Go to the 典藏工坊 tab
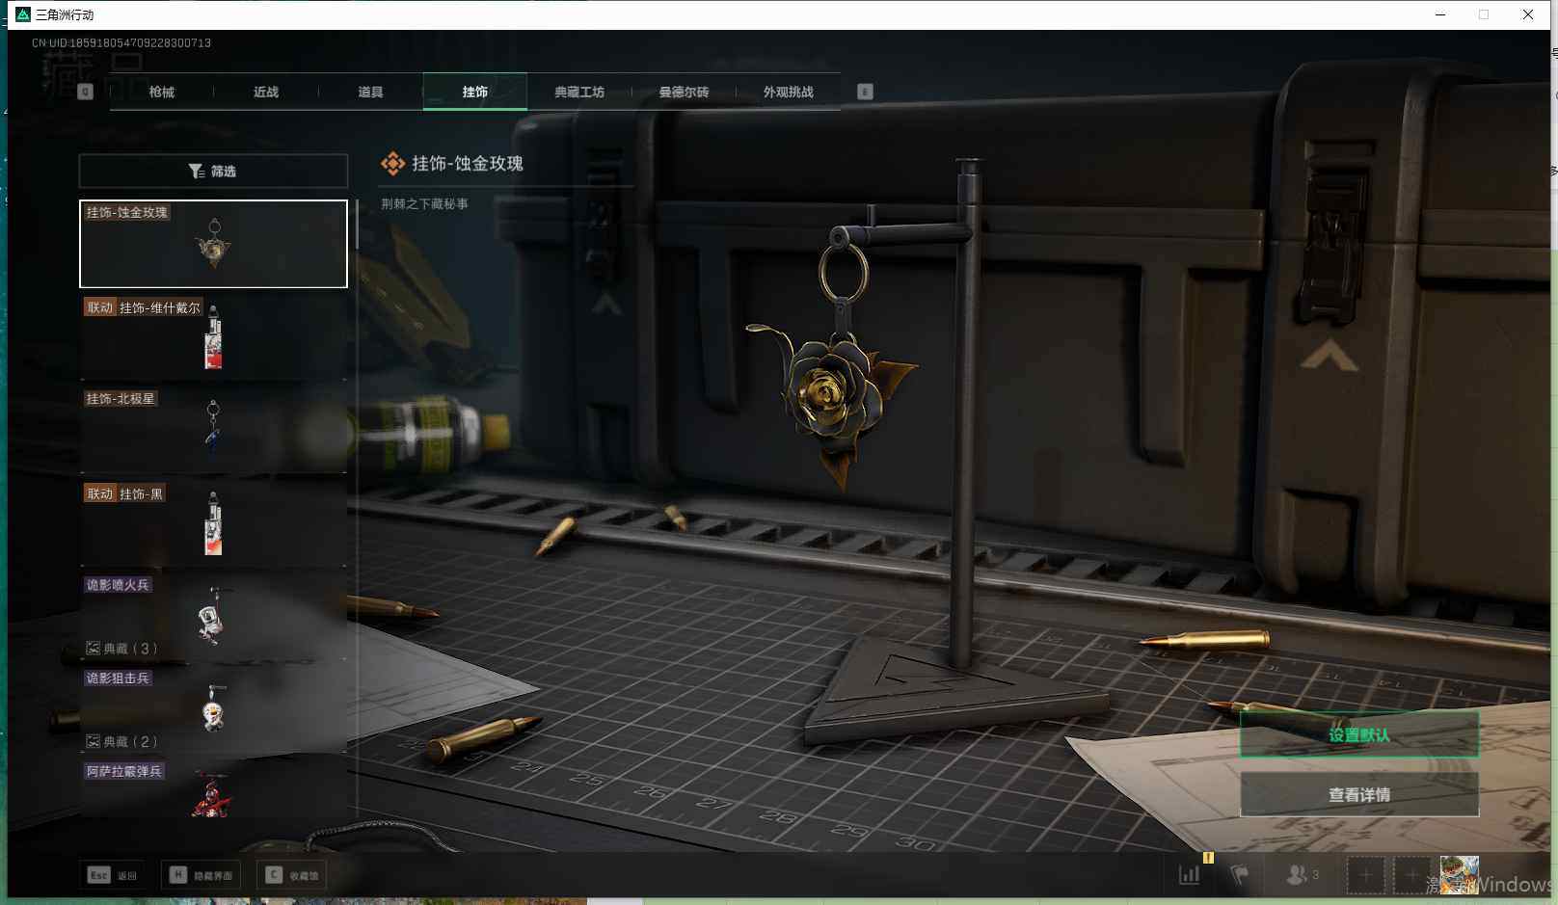The image size is (1558, 905). [x=579, y=92]
